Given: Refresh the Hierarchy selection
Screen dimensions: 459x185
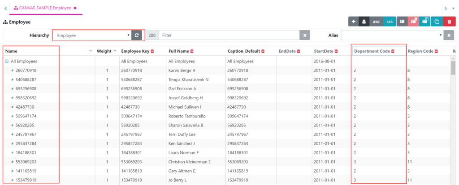Looking at the screenshot, I should click(x=138, y=35).
